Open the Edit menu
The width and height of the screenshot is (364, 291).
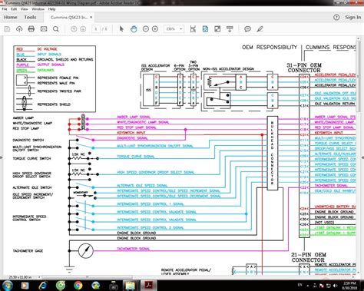pos(14,9)
